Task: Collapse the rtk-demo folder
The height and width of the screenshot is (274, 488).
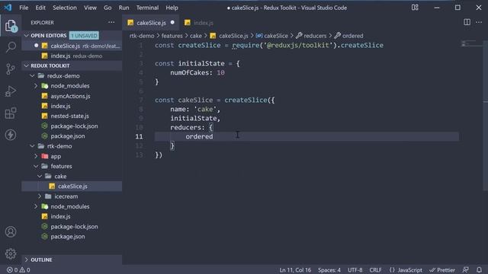Action: [32, 146]
